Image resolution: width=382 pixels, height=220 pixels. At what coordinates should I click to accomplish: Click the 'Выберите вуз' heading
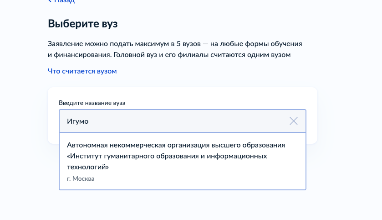tap(82, 24)
